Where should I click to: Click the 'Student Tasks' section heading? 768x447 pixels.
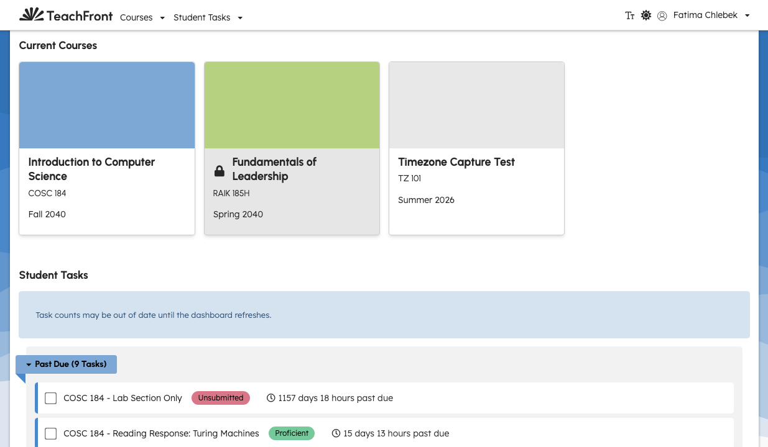tap(53, 275)
